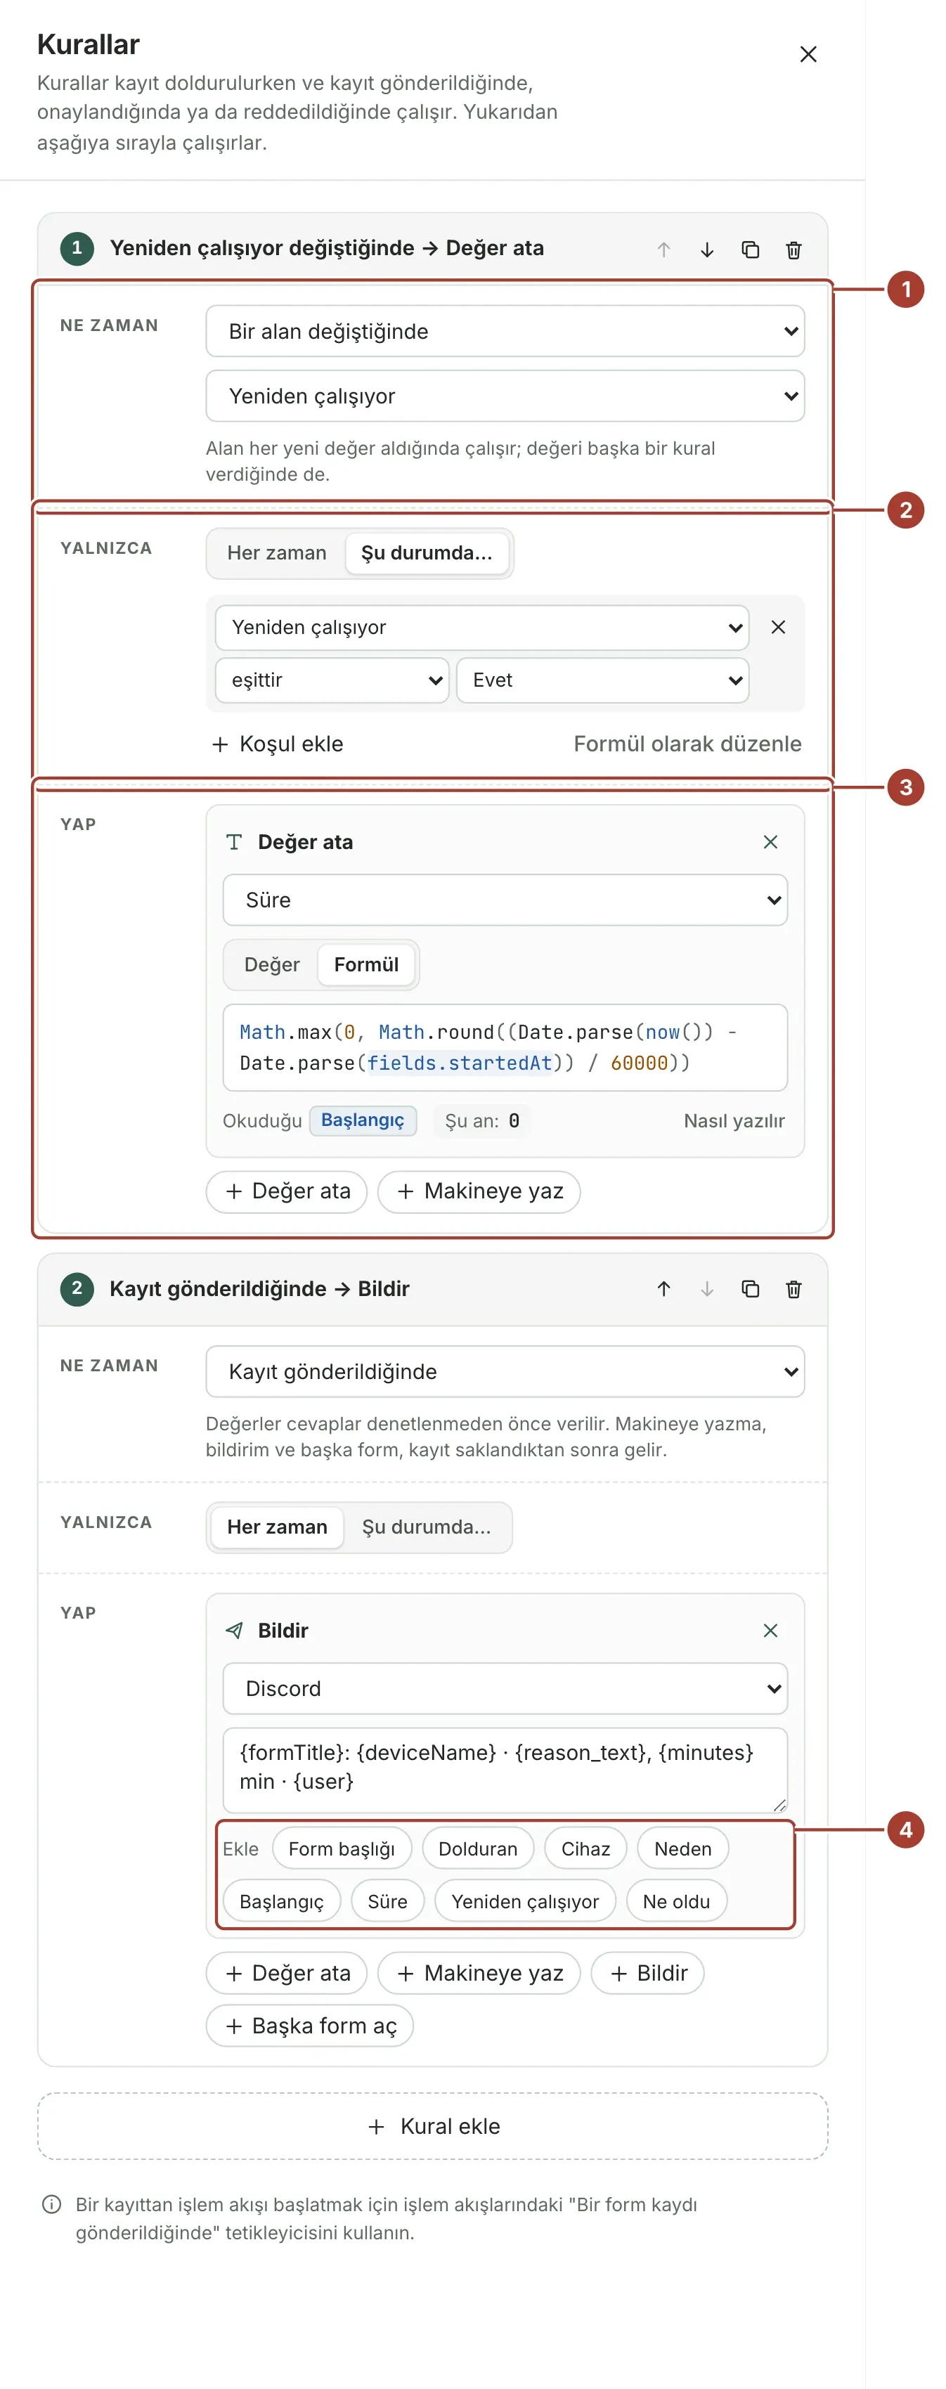Open the 'eşittir' operator dropdown
Image resolution: width=946 pixels, height=2389 pixels.
(332, 680)
